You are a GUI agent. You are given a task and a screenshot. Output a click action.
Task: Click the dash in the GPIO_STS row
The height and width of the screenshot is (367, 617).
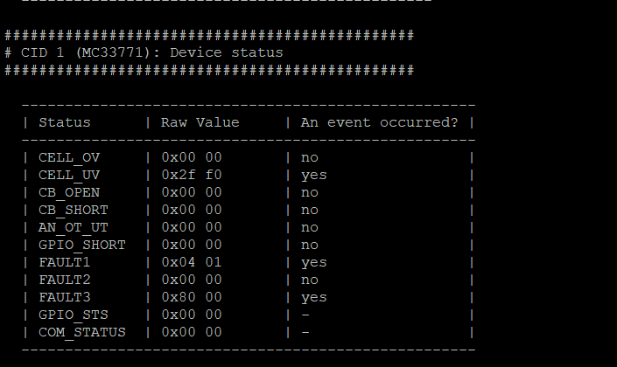coord(305,315)
